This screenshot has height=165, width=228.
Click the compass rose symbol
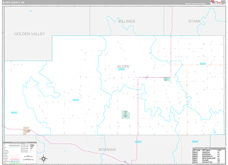pos(43,159)
